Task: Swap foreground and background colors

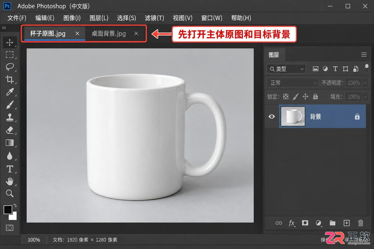Action: pos(15,205)
